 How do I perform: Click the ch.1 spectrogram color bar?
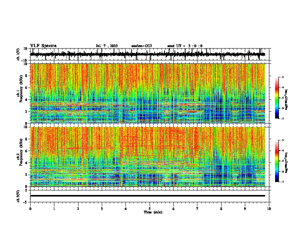coord(277,98)
